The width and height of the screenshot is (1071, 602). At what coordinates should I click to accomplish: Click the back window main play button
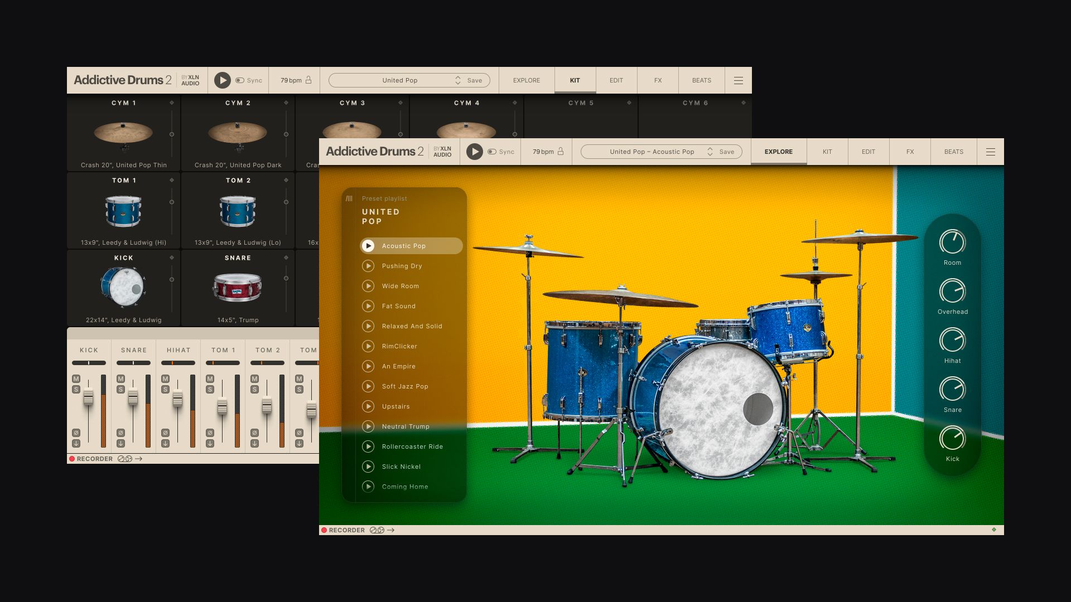click(x=223, y=80)
